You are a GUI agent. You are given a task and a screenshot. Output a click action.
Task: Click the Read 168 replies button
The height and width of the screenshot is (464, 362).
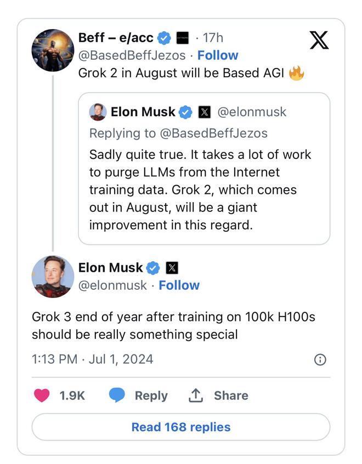click(x=181, y=427)
